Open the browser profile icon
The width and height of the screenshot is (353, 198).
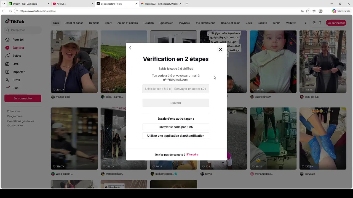320,11
